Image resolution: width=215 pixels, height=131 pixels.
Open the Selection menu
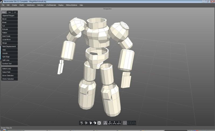pyautogui.click(x=40, y=5)
